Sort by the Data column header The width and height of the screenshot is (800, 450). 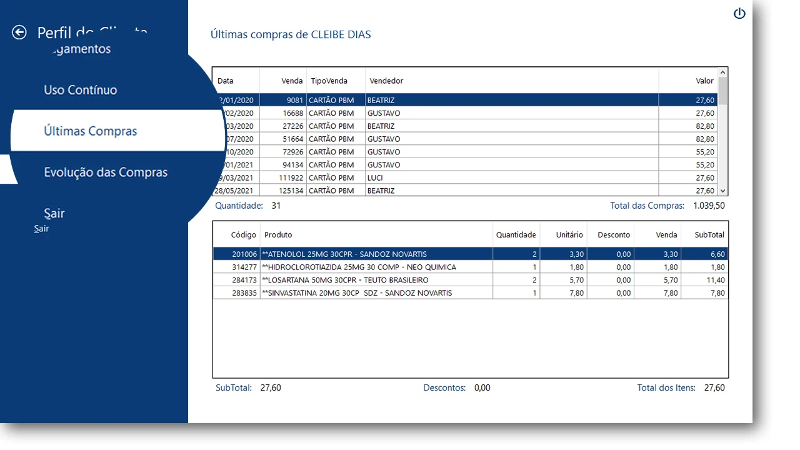point(226,81)
